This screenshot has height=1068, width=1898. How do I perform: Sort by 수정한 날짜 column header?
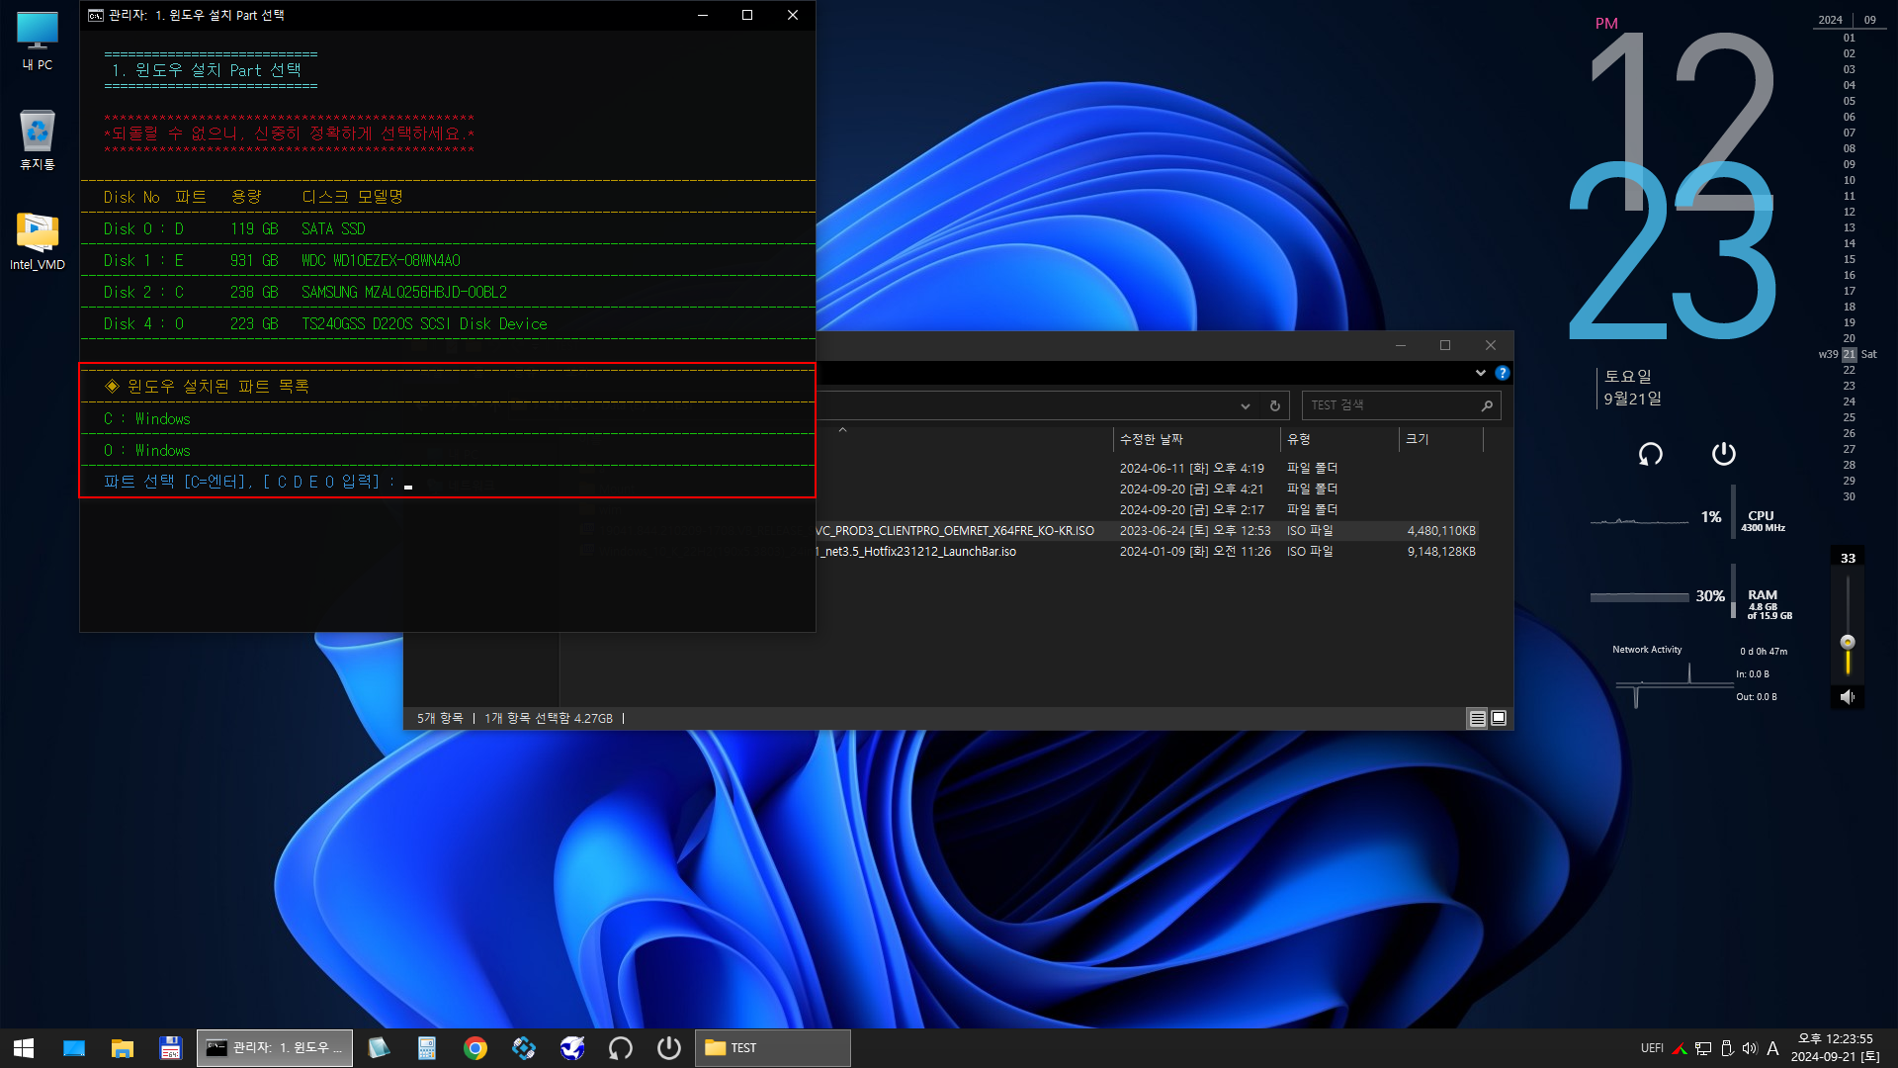(x=1195, y=439)
